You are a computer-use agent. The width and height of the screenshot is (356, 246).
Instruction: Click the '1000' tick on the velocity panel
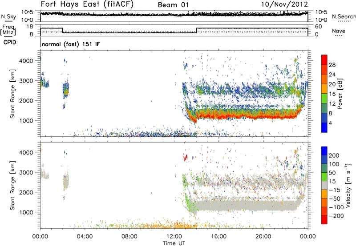tap(26, 212)
